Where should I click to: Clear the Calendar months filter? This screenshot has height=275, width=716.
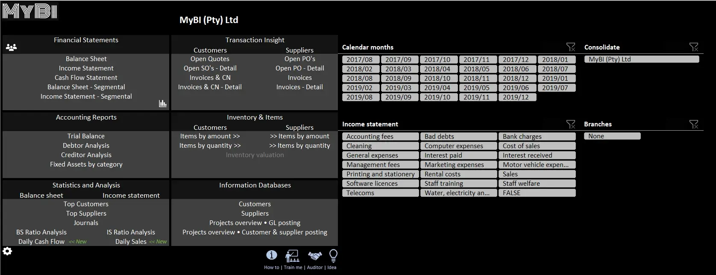pyautogui.click(x=571, y=47)
